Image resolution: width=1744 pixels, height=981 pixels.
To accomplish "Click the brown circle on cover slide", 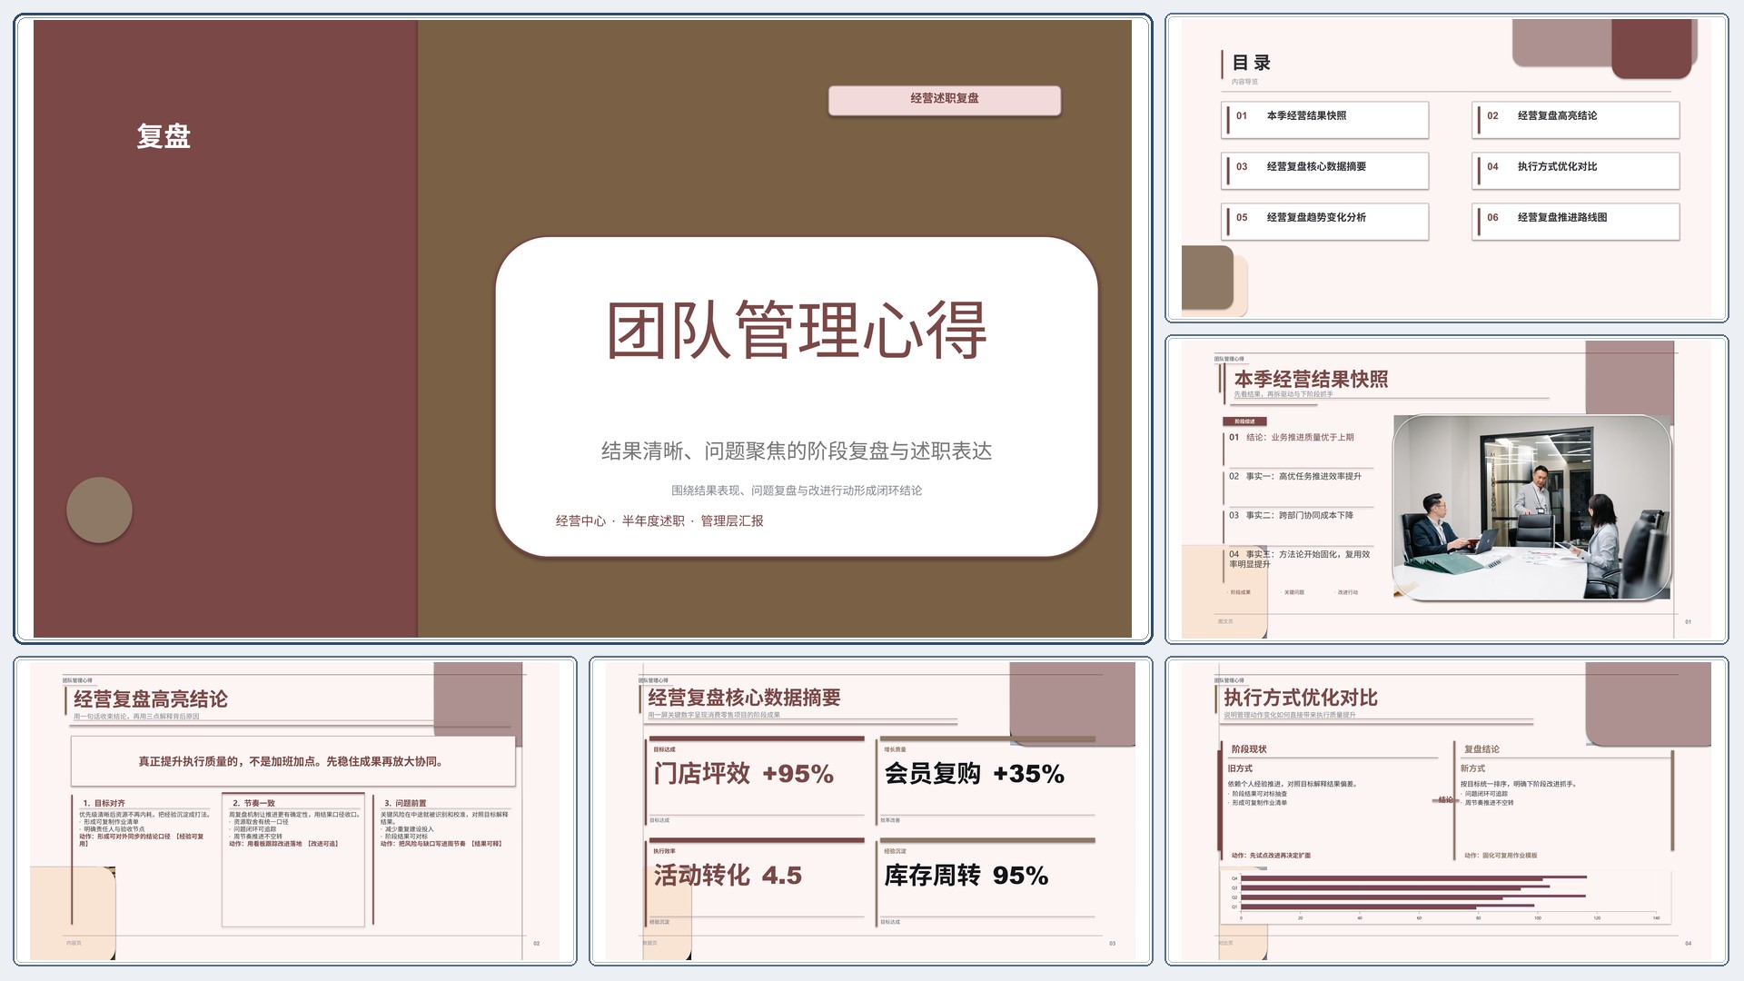I will [100, 510].
